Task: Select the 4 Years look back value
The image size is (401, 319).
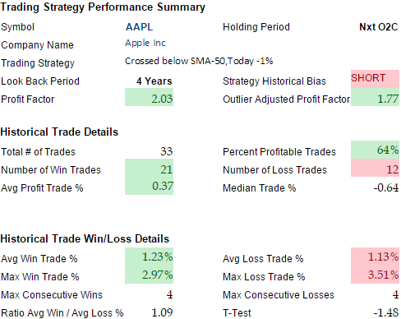Action: pos(154,81)
